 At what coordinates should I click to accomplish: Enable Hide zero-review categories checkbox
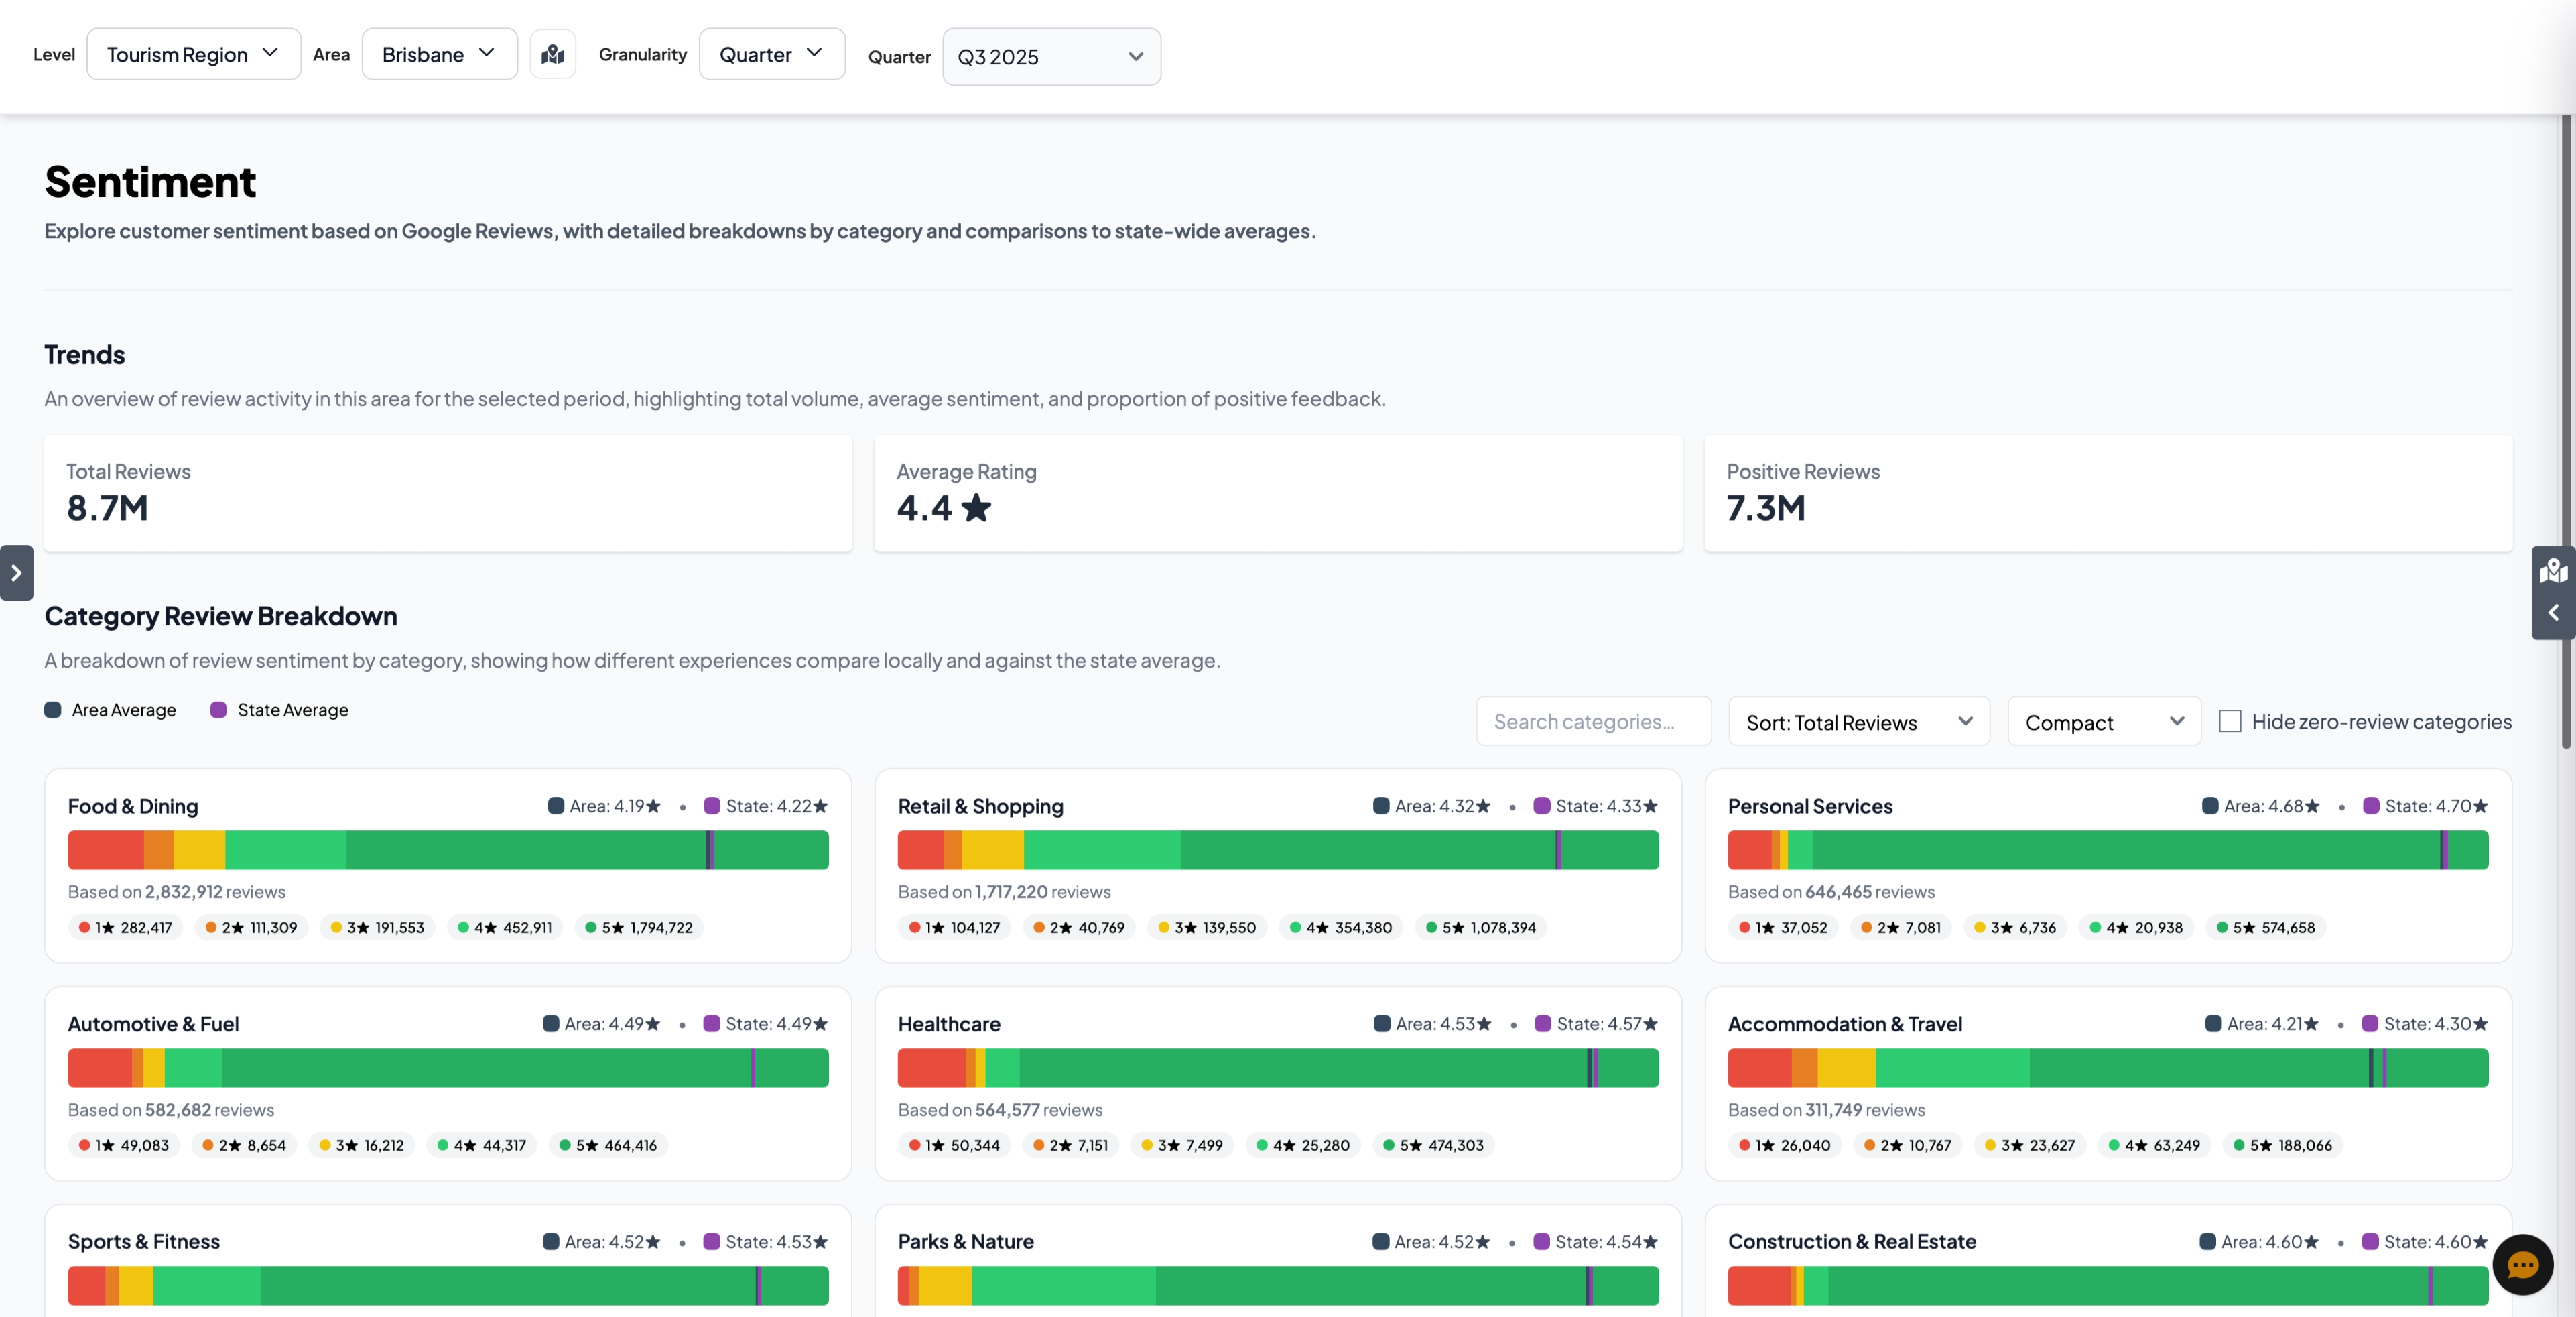(x=2230, y=721)
